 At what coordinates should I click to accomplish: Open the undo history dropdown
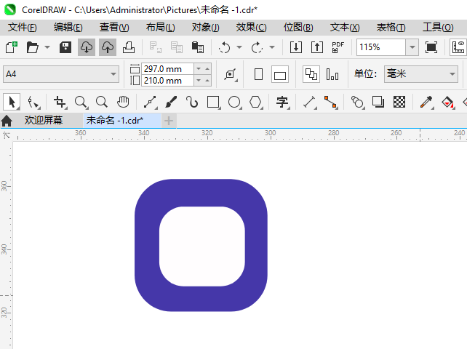pyautogui.click(x=239, y=47)
